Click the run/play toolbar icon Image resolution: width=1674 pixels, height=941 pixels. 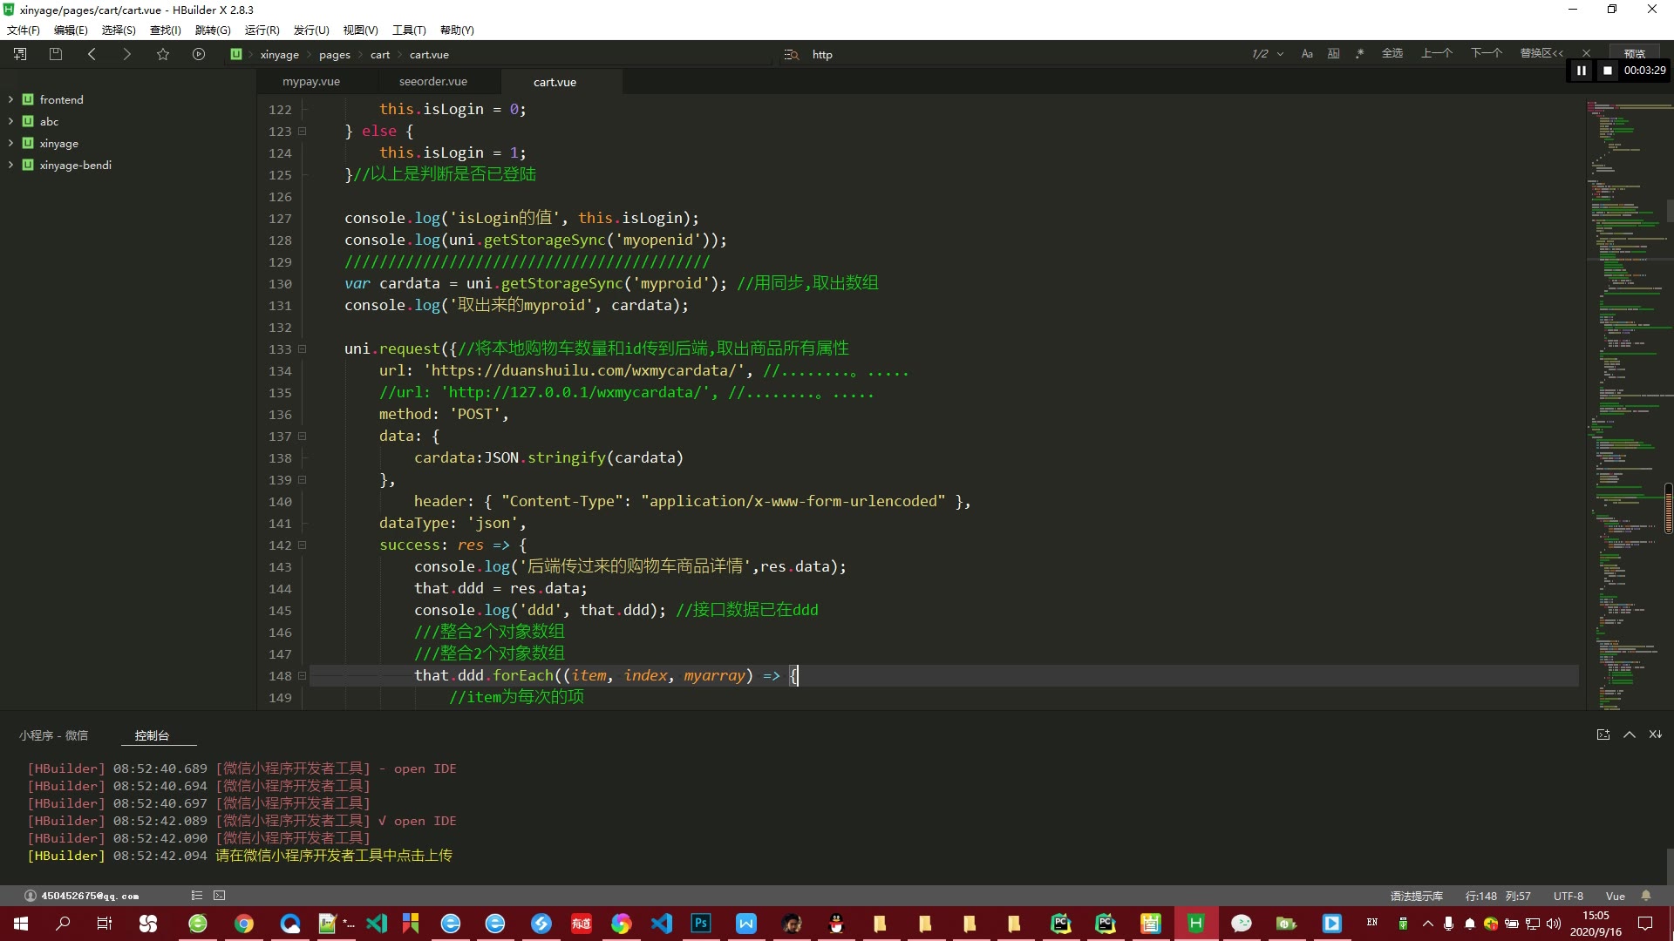[199, 54]
